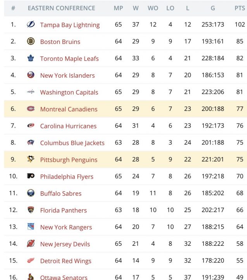Image resolution: width=247 pixels, height=280 pixels.
Task: Sort table by PTS column header
Action: point(240,8)
